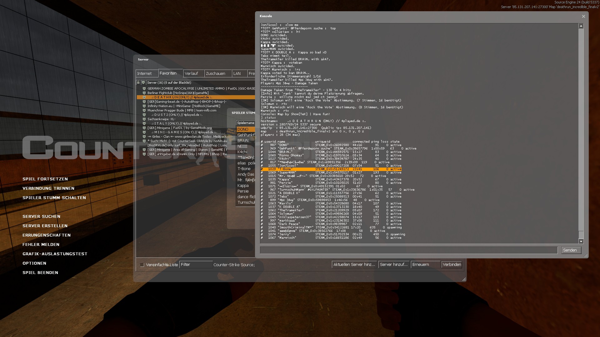This screenshot has height=337, width=600.
Task: Click VAC shield icon beside GameMods.org Minigame server
Action: (x=144, y=128)
